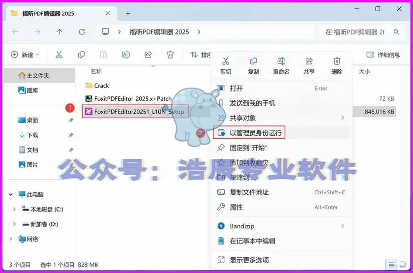Open the 新建 dropdown button

point(25,55)
